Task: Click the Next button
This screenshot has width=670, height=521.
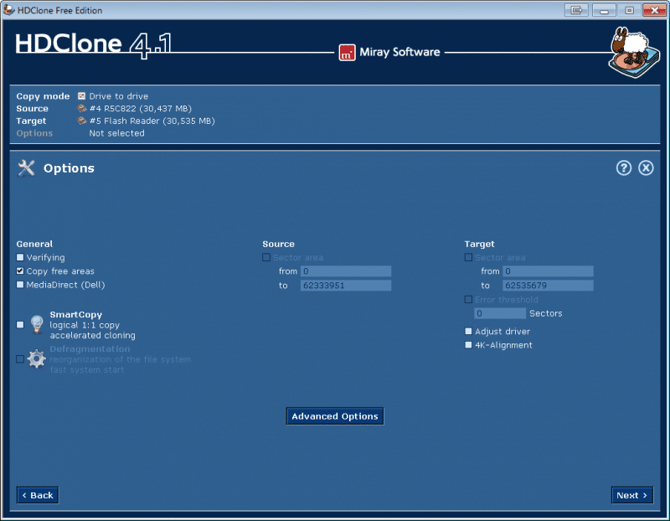Action: pyautogui.click(x=631, y=495)
